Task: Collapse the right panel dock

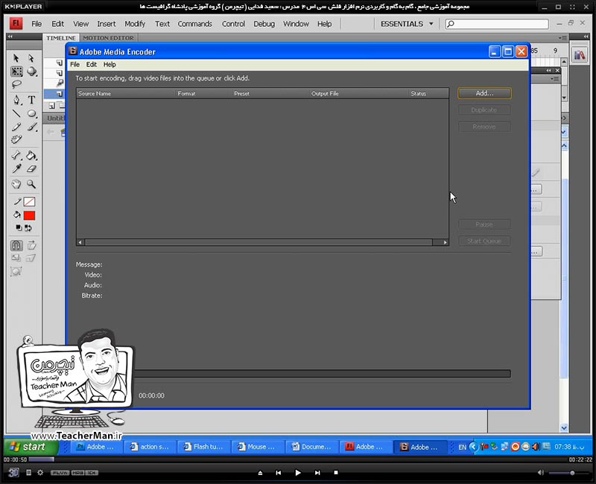Action: click(x=586, y=36)
